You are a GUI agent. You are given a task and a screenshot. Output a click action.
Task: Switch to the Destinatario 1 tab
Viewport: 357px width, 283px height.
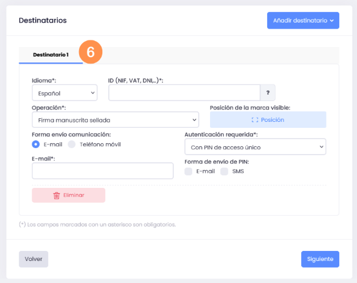(51, 55)
